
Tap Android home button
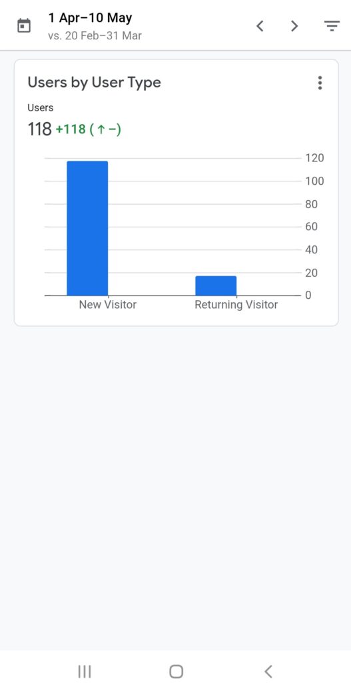(x=176, y=671)
